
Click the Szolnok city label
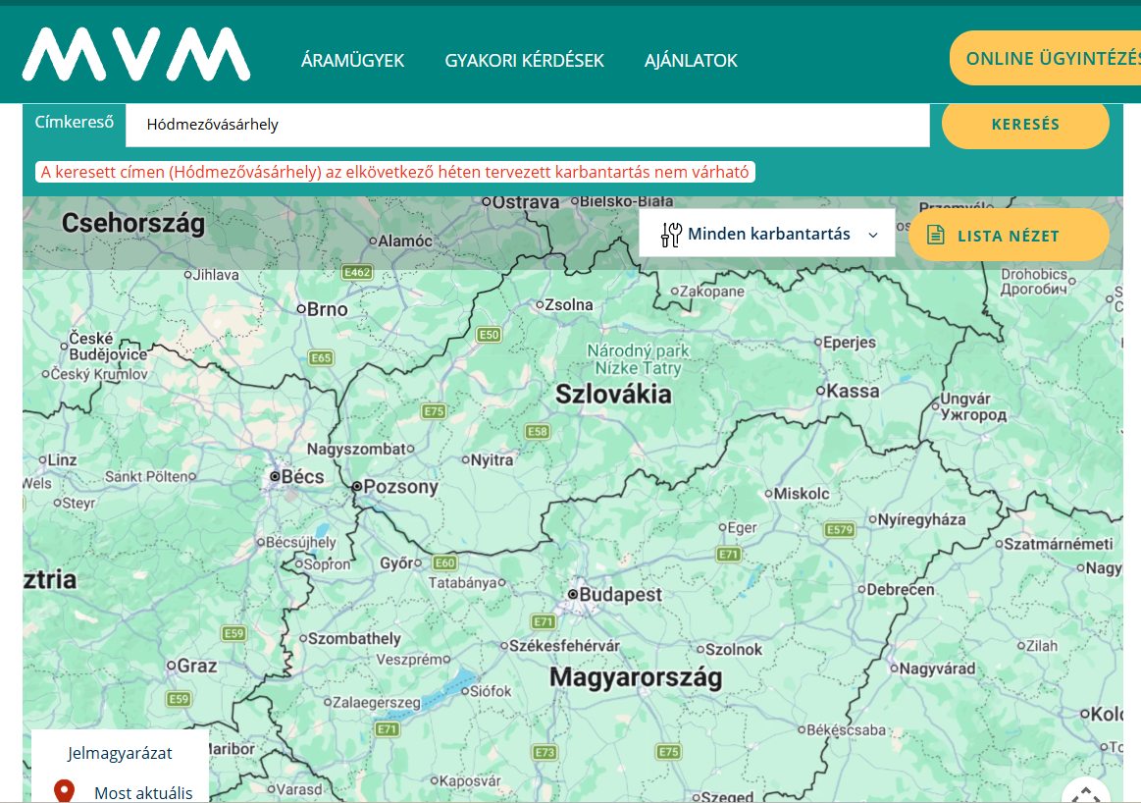coord(734,650)
